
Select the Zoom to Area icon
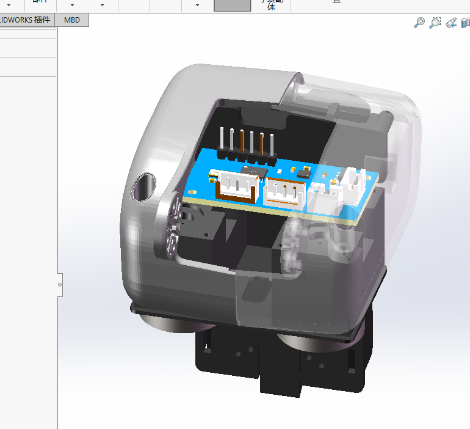(x=435, y=23)
